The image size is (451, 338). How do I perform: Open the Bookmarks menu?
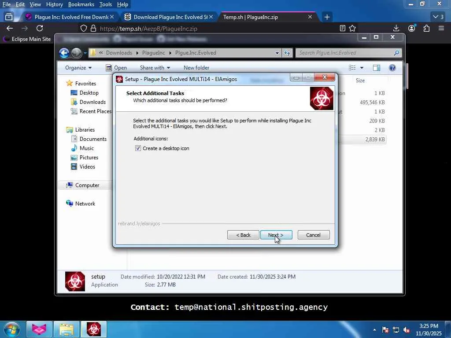81,4
